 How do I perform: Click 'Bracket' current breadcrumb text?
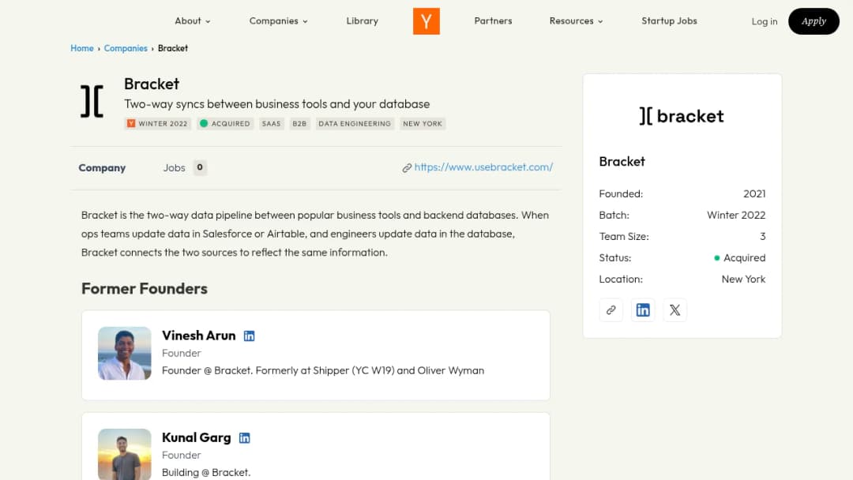tap(173, 48)
